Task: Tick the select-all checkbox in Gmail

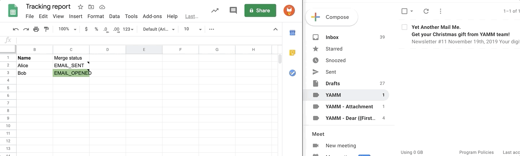Action: [404, 11]
